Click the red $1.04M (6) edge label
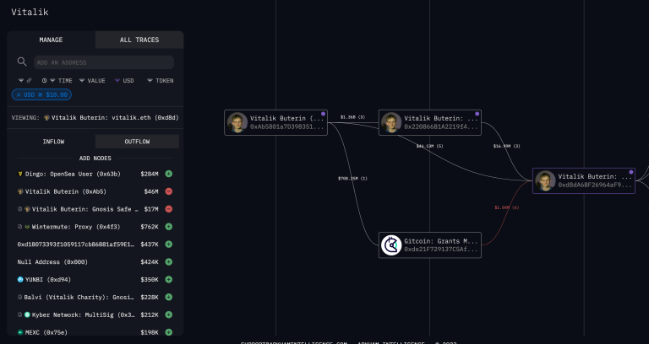Viewport: 649px width, 344px height. click(x=507, y=207)
